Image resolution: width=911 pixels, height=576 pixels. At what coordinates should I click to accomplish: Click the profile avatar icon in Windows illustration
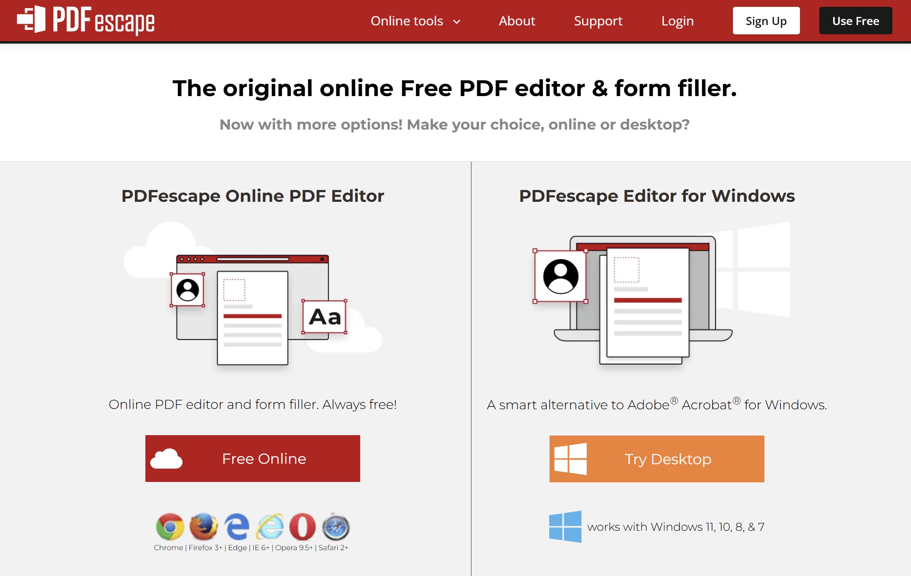coord(560,276)
